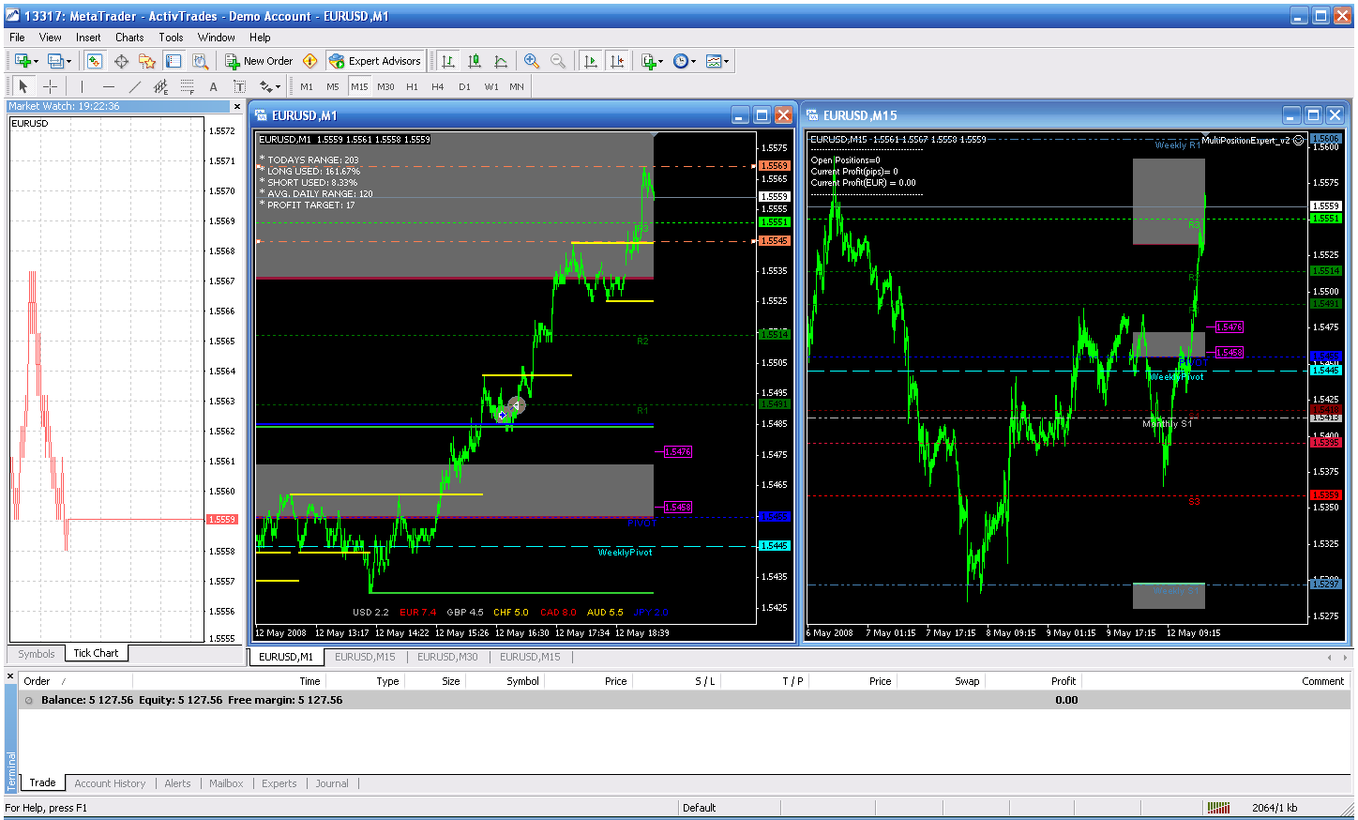Select the H4 timeframe button
The image size is (1358, 820).
pos(437,86)
